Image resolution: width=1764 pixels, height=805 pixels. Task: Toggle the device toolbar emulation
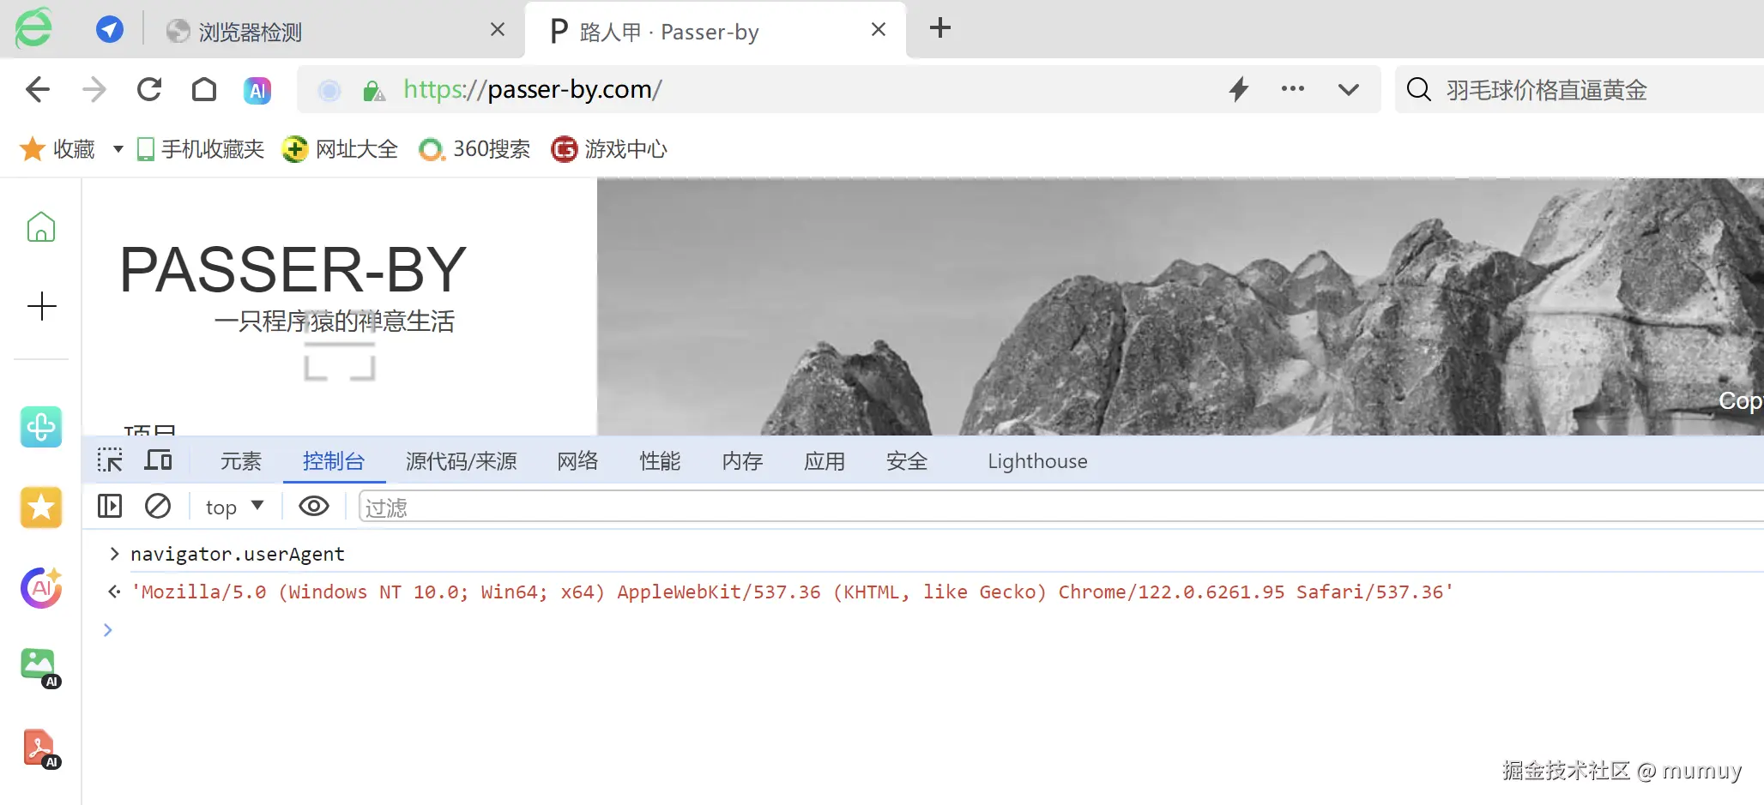click(x=158, y=460)
